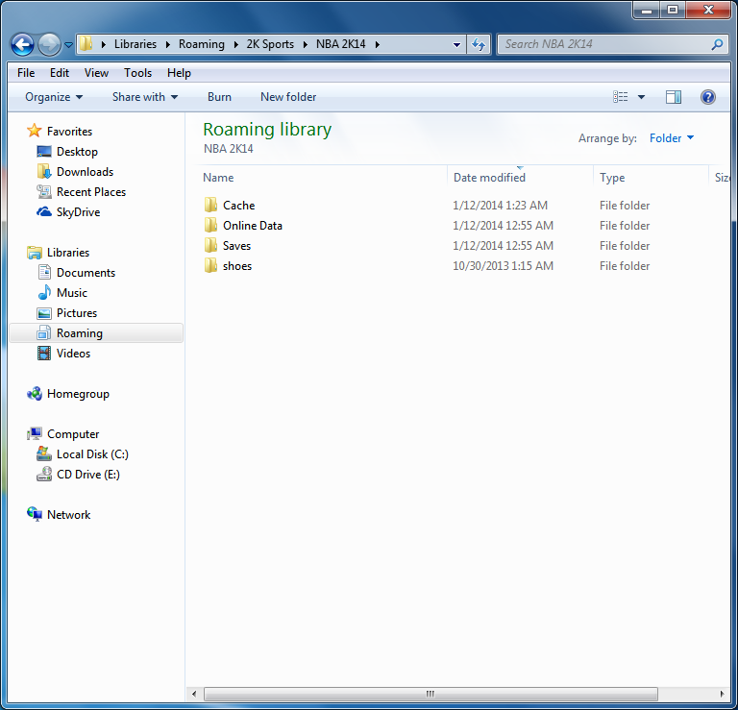Open the Edit menu

point(60,73)
